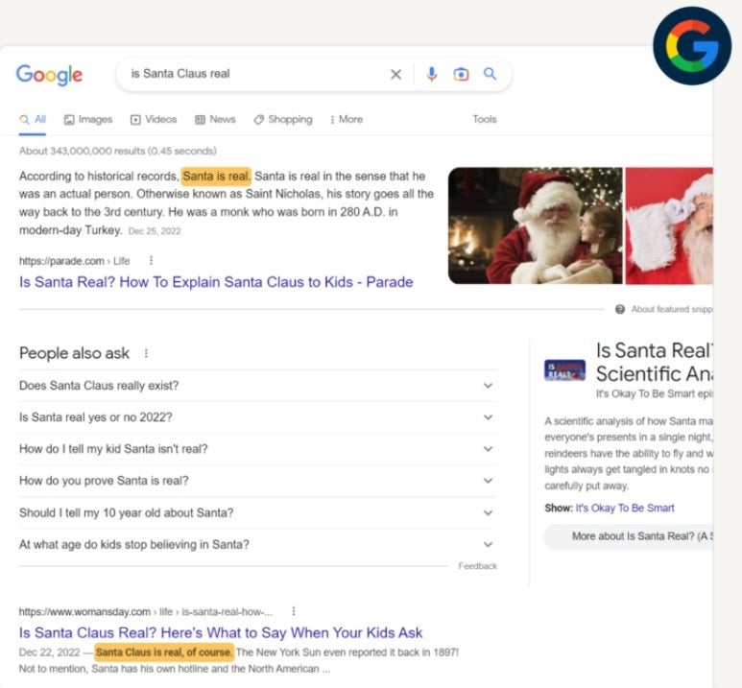Click the magnifying glass search button

point(490,74)
